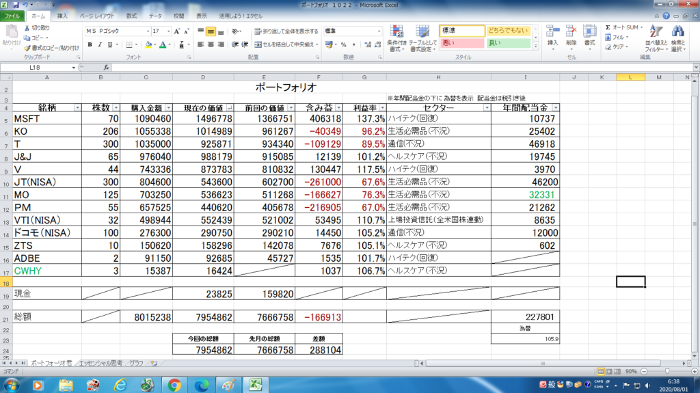Open number format 標準 dropdown

point(379,31)
